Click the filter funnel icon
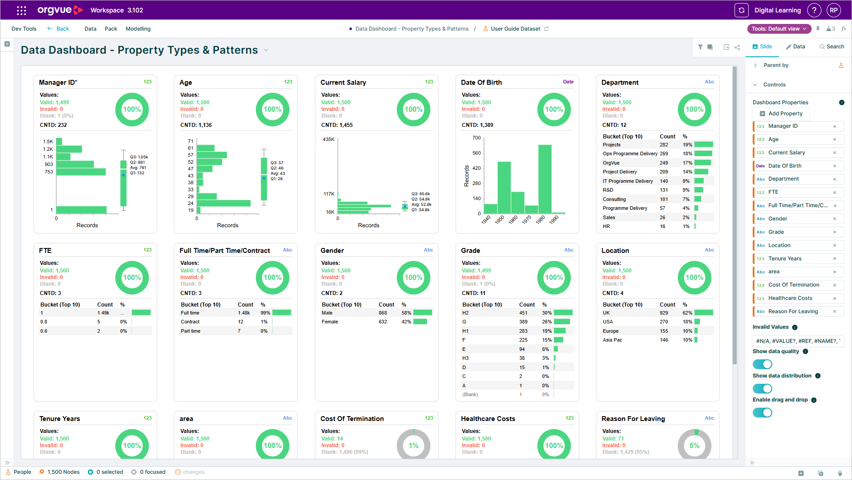 pyautogui.click(x=700, y=47)
